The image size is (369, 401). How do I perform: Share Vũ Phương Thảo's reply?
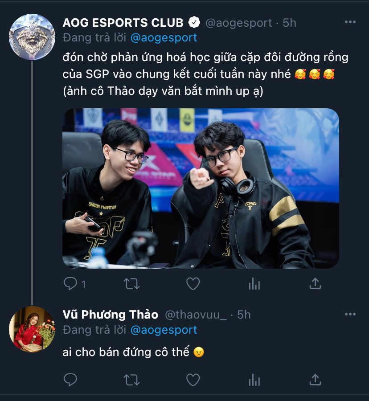coord(315,380)
